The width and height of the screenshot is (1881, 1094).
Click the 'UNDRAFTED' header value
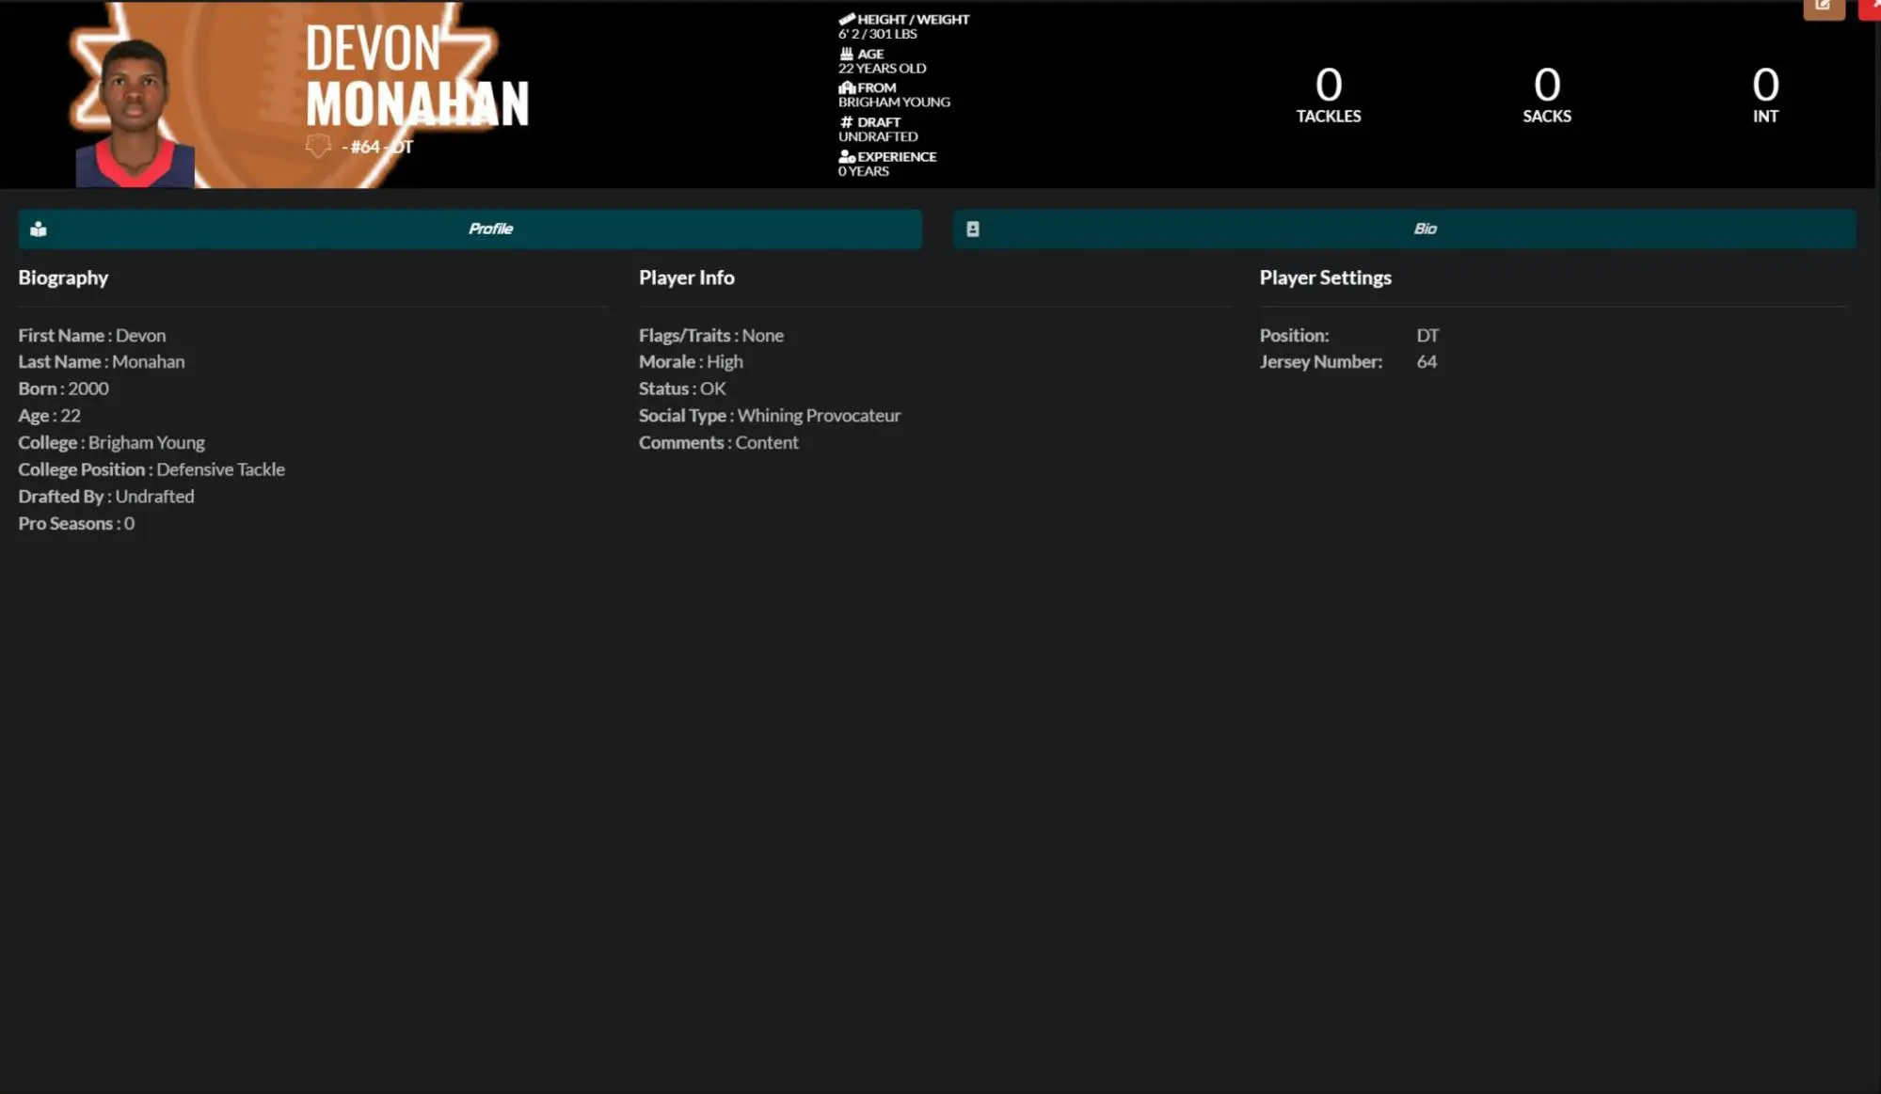coord(878,137)
